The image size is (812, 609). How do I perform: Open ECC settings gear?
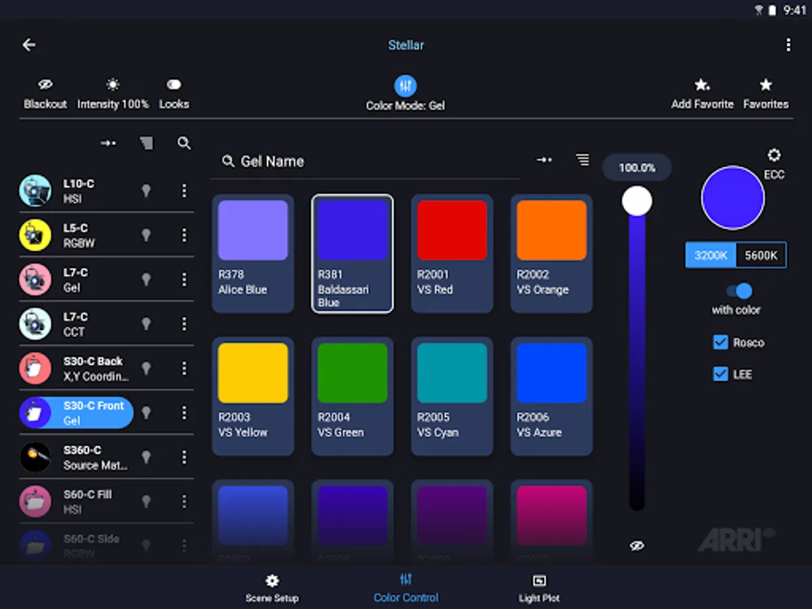(774, 155)
